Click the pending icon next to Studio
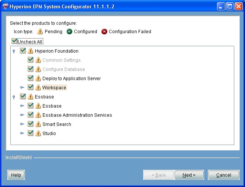Viewport: 245px width, 187px height. click(x=38, y=134)
